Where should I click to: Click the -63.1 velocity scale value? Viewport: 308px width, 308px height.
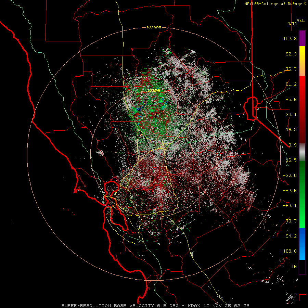[290, 206]
